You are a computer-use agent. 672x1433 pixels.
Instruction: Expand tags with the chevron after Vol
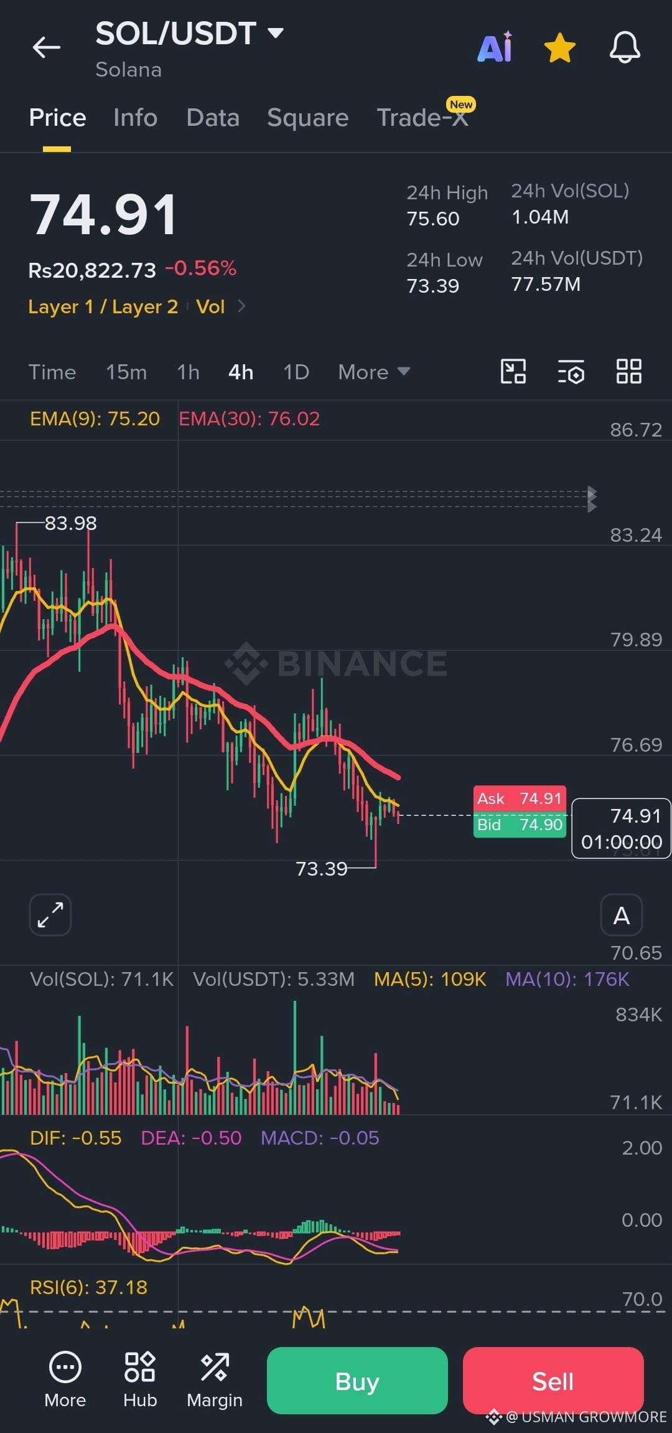coord(242,306)
